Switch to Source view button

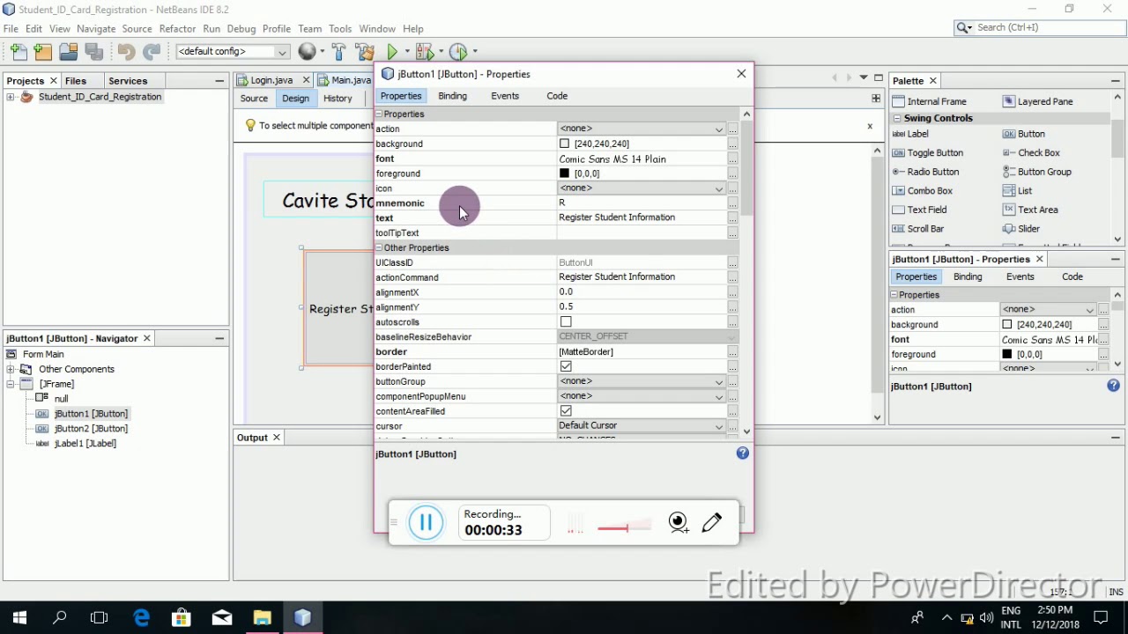coord(254,99)
